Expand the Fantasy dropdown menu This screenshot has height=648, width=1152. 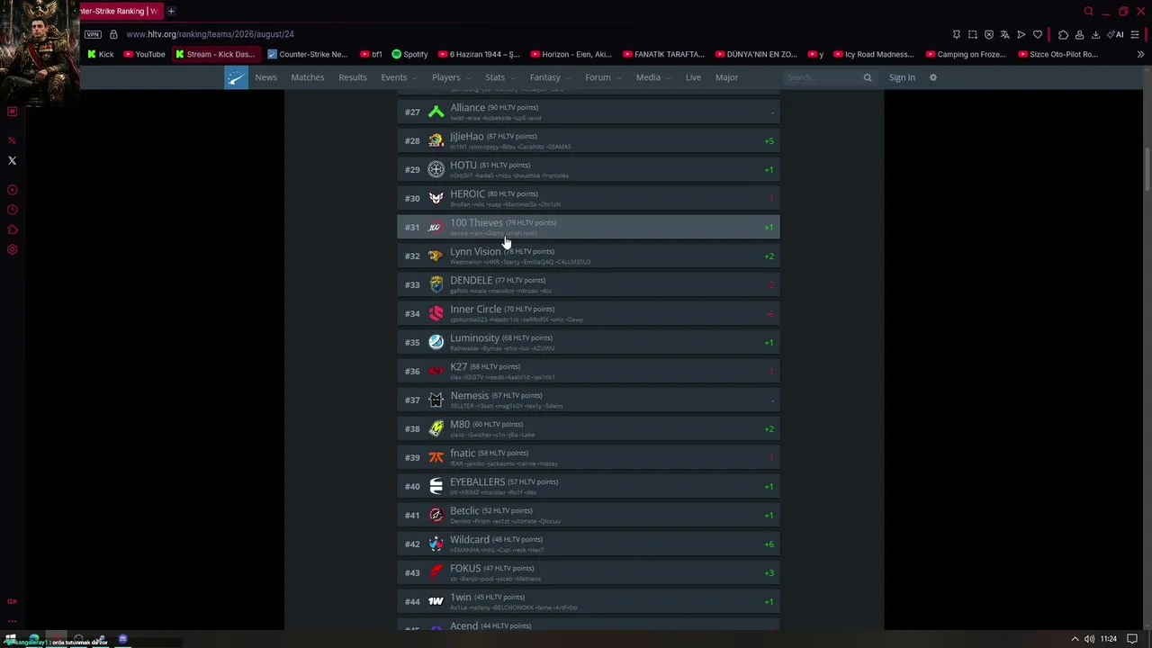tap(551, 77)
